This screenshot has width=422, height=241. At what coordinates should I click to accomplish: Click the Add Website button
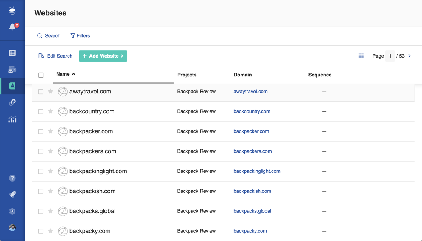103,56
